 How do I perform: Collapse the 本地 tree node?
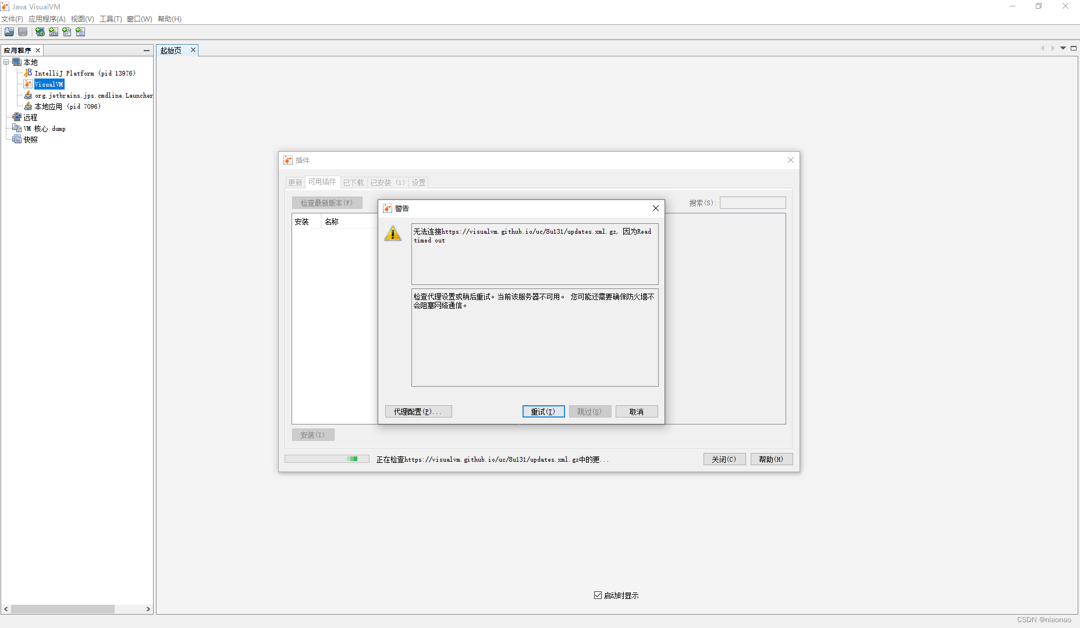pyautogui.click(x=6, y=62)
